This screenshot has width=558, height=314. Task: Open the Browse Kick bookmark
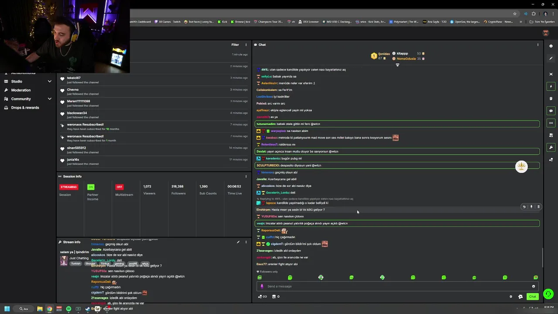click(241, 22)
